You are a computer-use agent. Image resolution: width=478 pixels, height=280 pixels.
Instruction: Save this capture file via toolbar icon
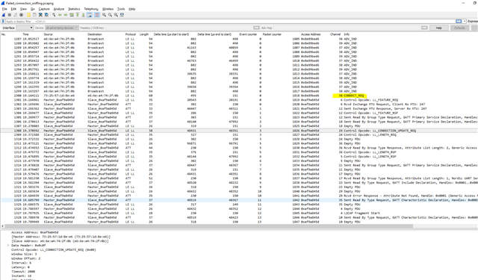(34, 15)
